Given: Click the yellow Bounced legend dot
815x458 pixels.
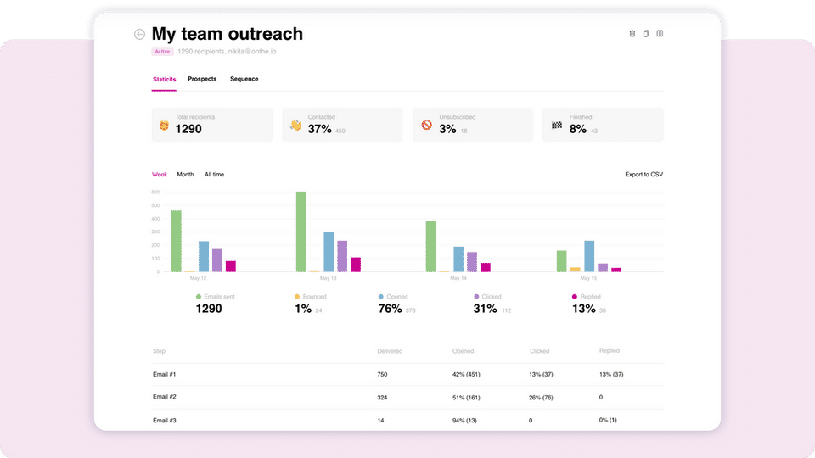Looking at the screenshot, I should click(297, 297).
